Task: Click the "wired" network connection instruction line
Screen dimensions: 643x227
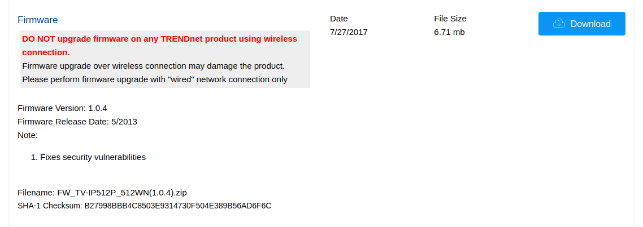Action: tap(155, 79)
